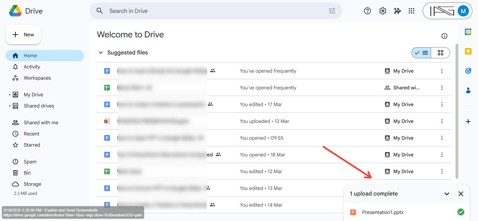
Task: Open Drive settings gear
Action: [x=382, y=11]
